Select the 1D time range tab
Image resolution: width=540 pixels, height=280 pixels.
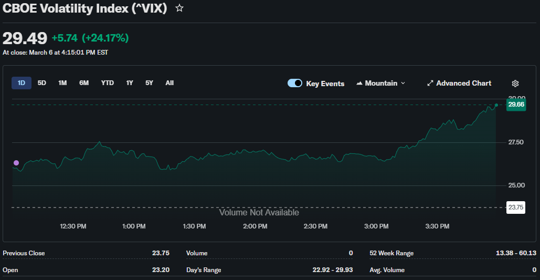pos(22,83)
